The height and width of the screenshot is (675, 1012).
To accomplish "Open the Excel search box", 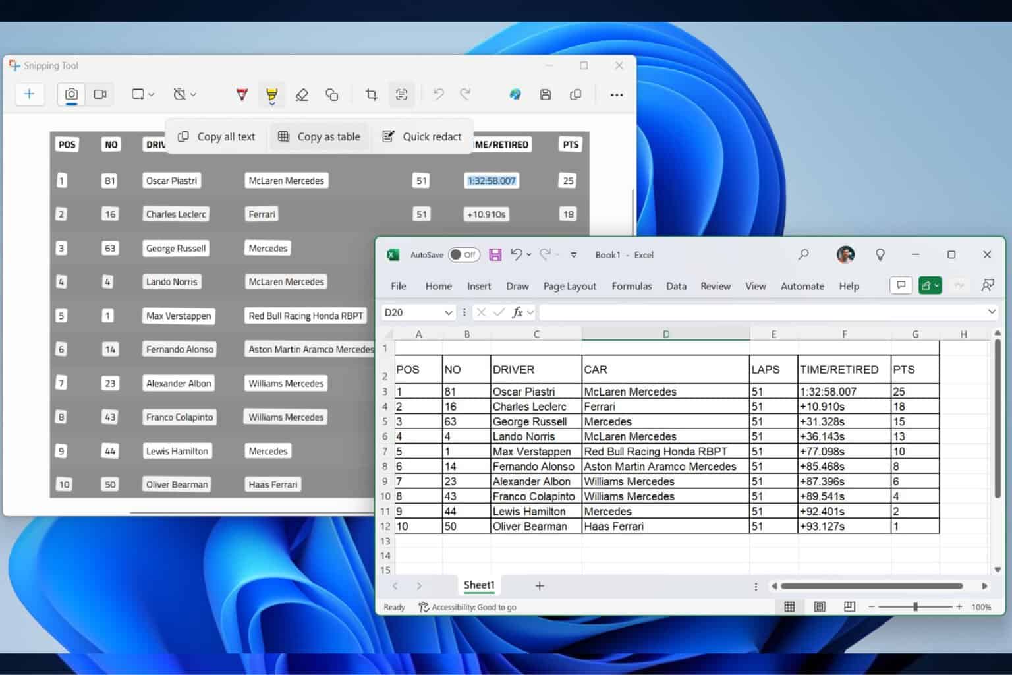I will 803,254.
